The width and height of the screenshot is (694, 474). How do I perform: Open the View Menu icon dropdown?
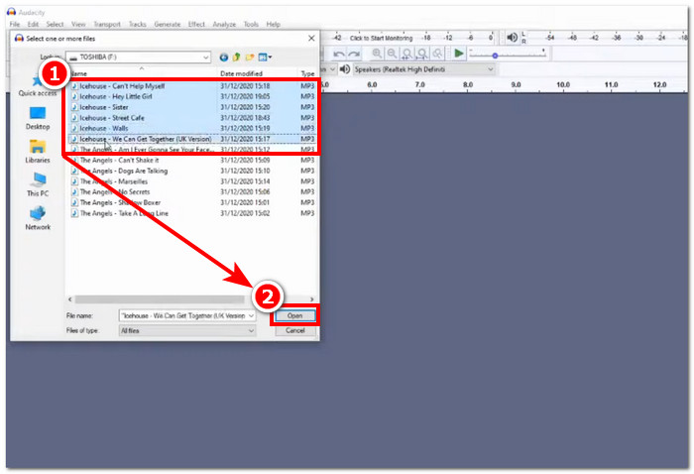(265, 58)
